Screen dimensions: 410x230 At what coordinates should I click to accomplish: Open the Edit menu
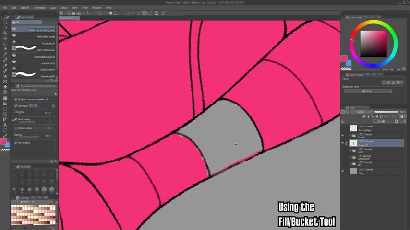point(13,8)
